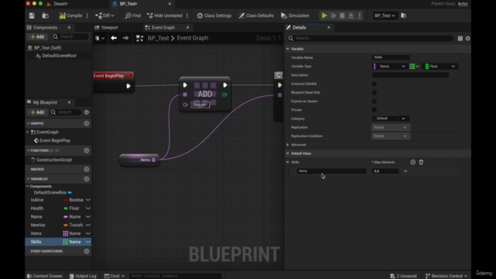Open the Variable Type Name dropdown
Viewport: 496px width, 279px height.
coord(389,67)
